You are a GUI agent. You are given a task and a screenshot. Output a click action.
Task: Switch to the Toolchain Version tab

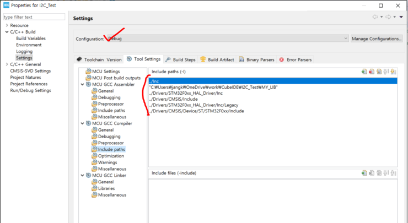tap(99, 59)
